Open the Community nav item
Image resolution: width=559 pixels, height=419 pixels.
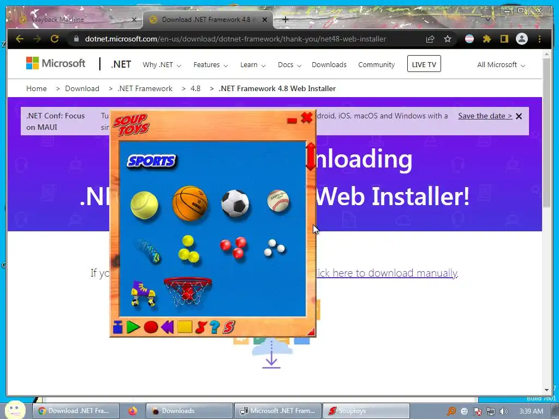tap(377, 65)
